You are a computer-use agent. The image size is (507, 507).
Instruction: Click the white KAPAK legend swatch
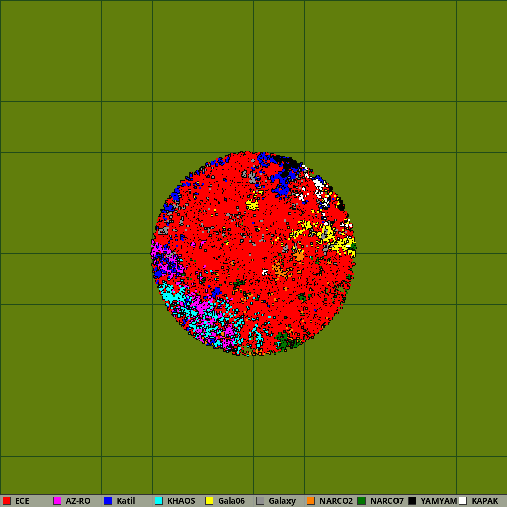(x=463, y=501)
